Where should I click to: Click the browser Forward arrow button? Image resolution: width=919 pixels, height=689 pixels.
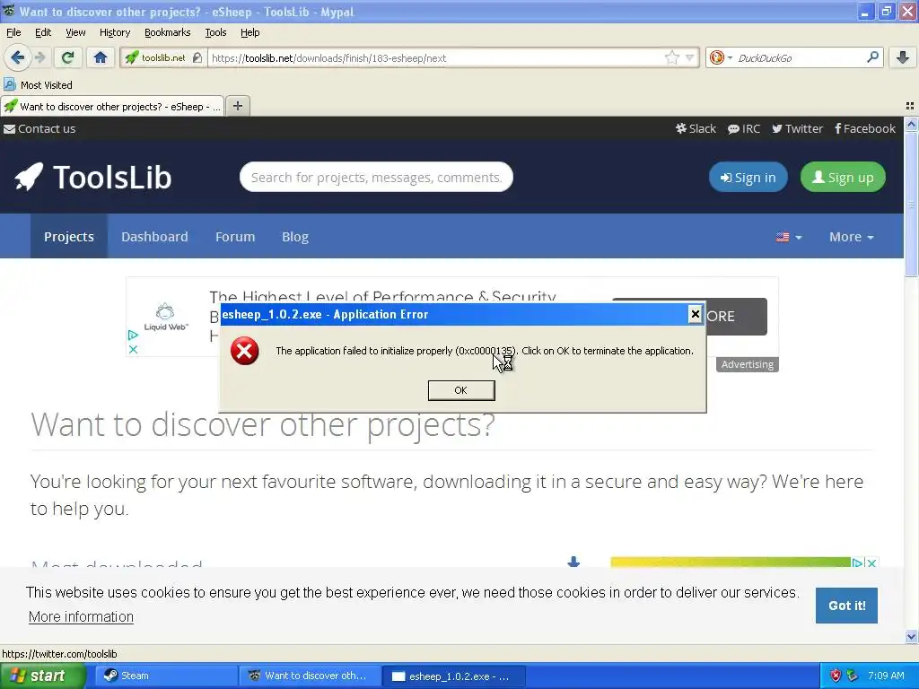[39, 57]
